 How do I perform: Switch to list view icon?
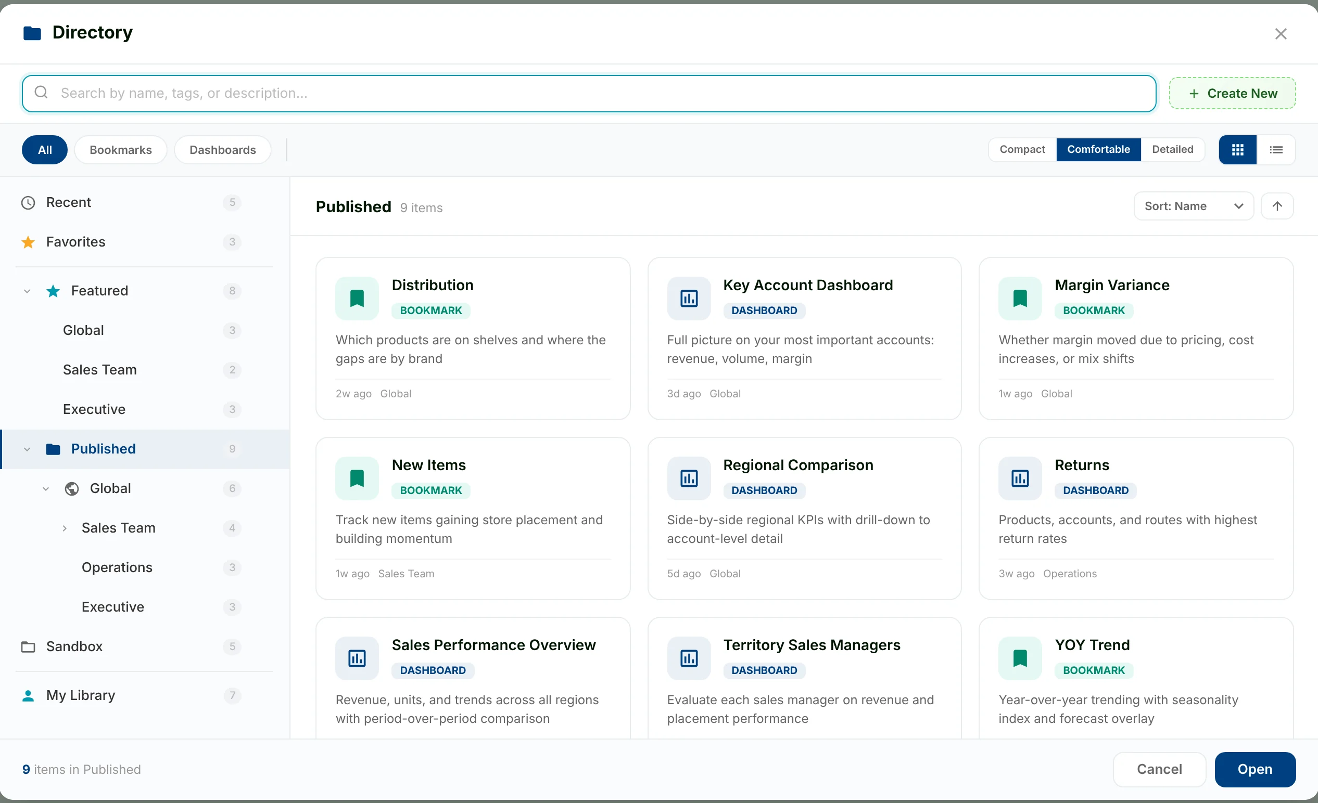click(x=1276, y=150)
